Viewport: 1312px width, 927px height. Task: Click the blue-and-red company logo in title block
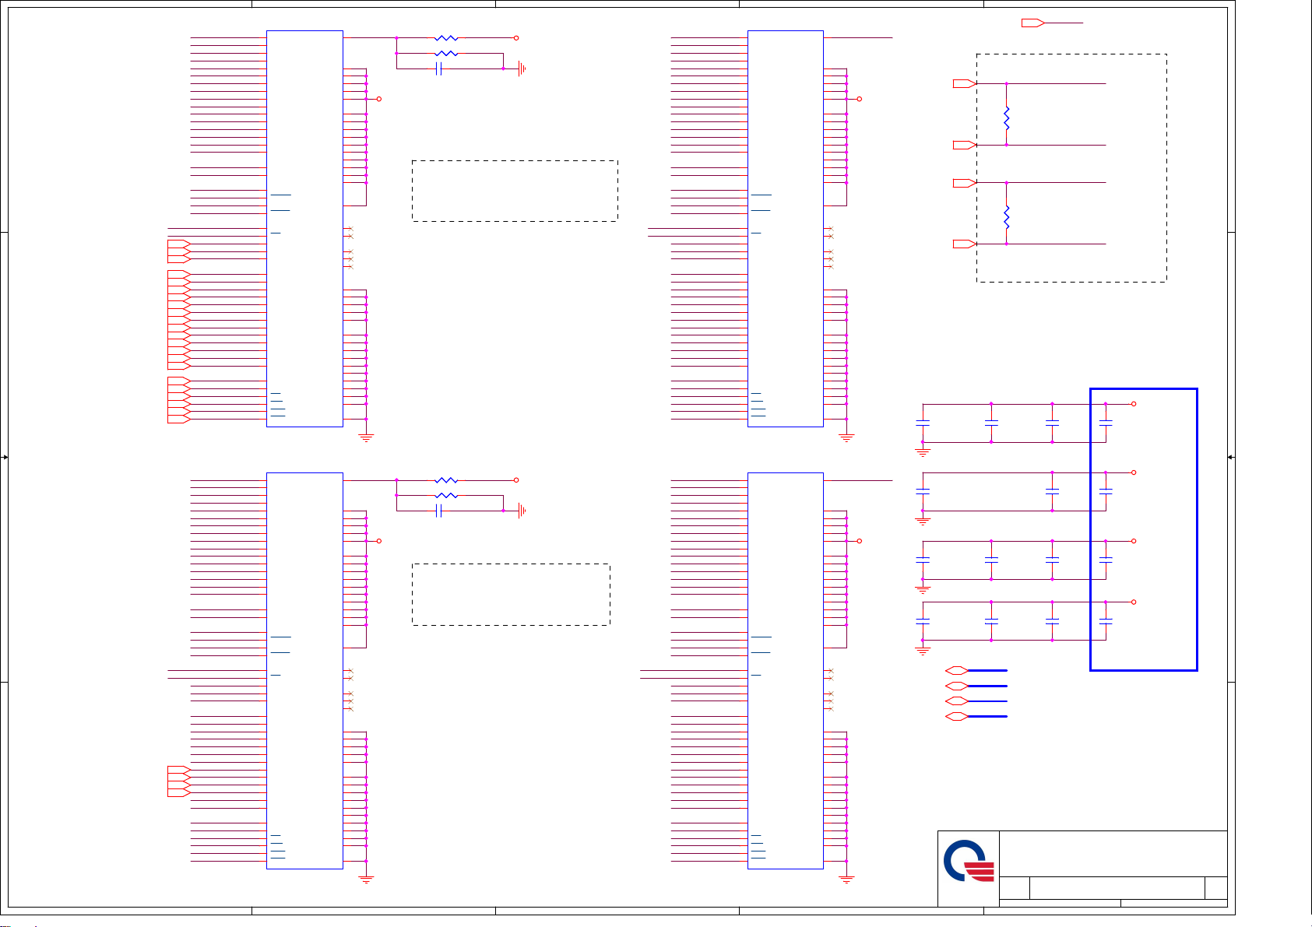pyautogui.click(x=969, y=860)
